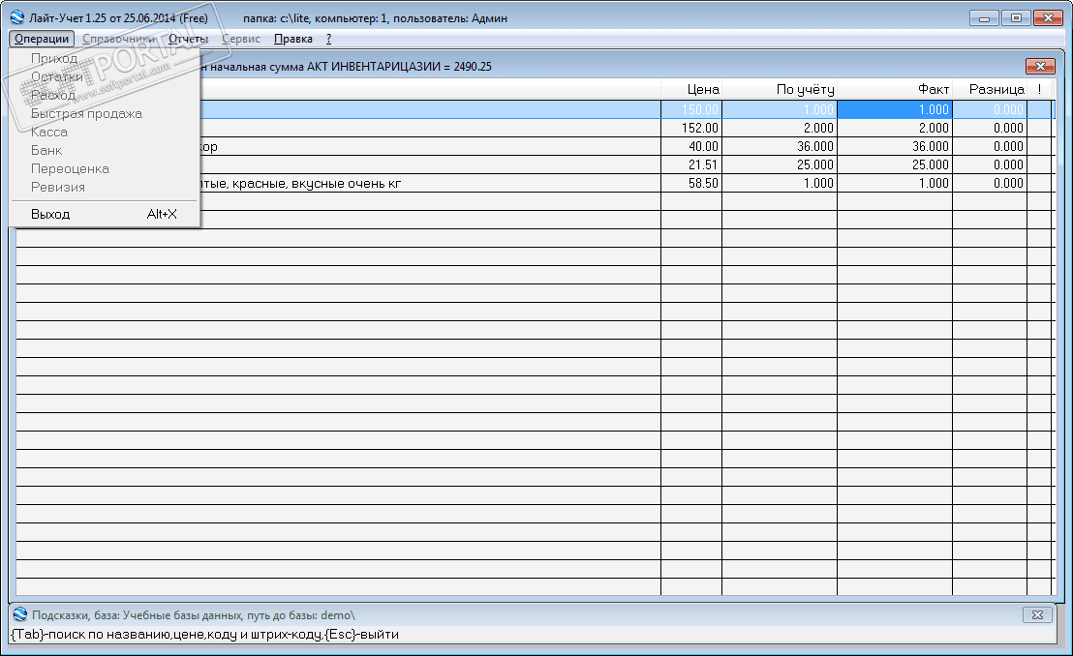Open the Сервис menu
The image size is (1073, 656).
pos(241,39)
